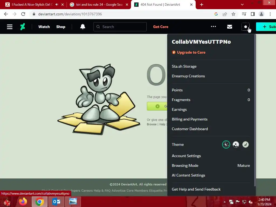
Task: Open the Fragments menu entry
Action: click(211, 100)
